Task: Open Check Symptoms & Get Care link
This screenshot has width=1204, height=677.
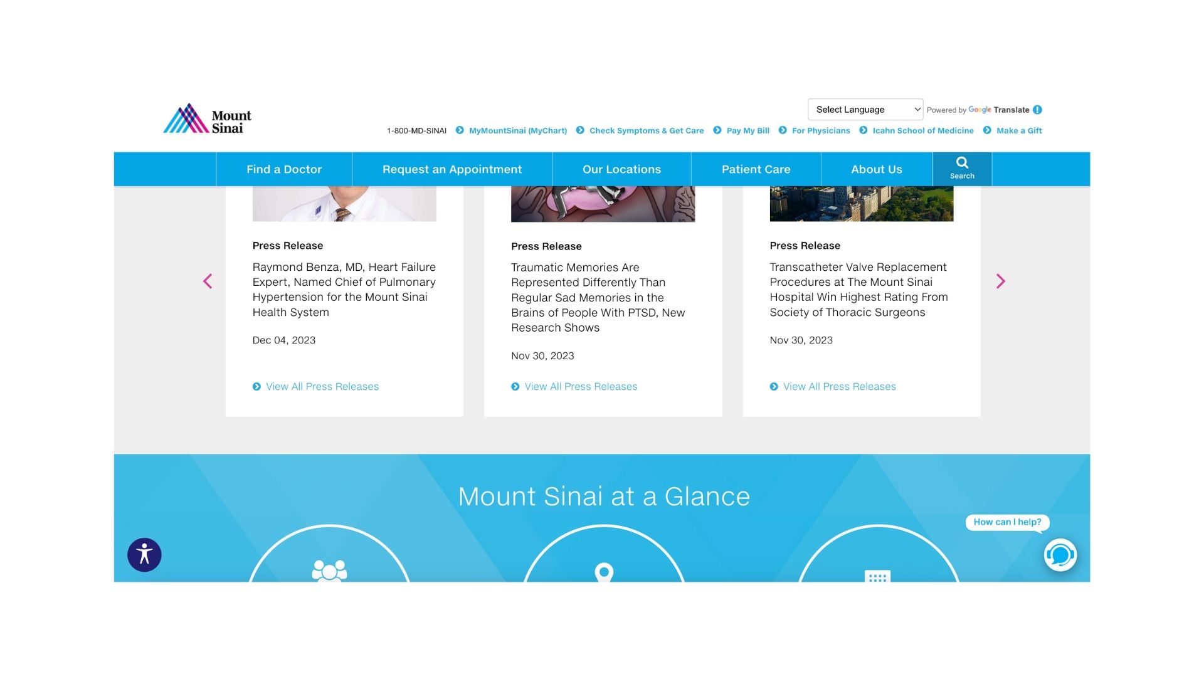Action: click(647, 130)
